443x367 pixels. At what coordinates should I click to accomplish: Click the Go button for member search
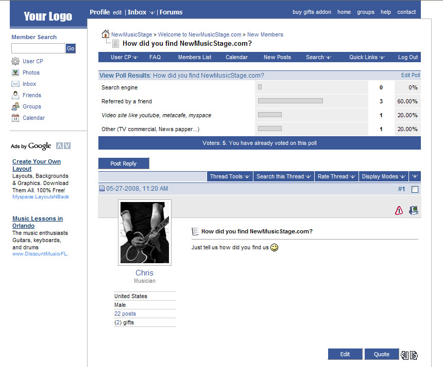click(x=71, y=48)
